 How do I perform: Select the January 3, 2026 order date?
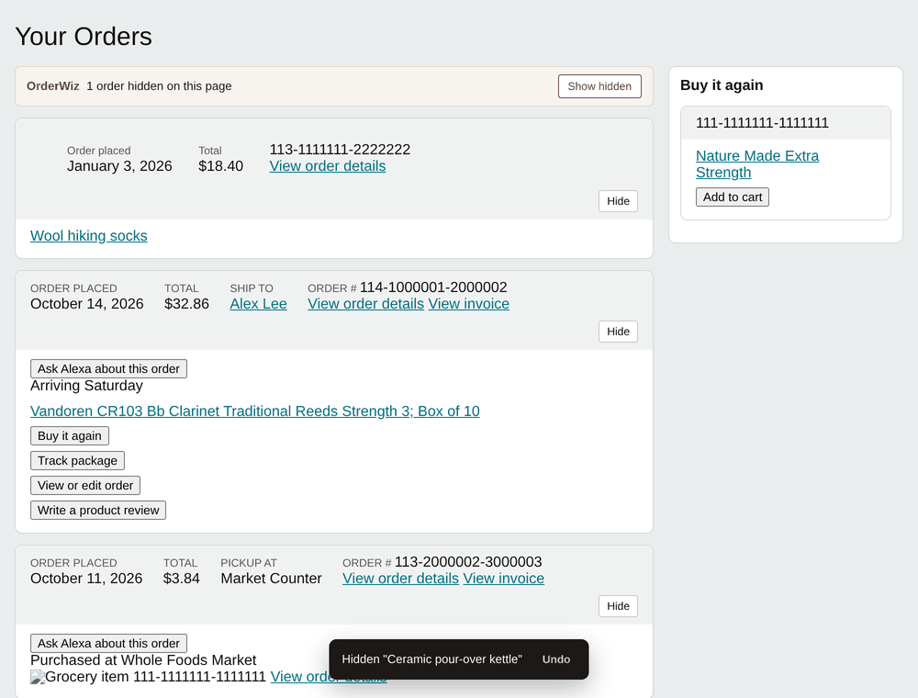[119, 166]
